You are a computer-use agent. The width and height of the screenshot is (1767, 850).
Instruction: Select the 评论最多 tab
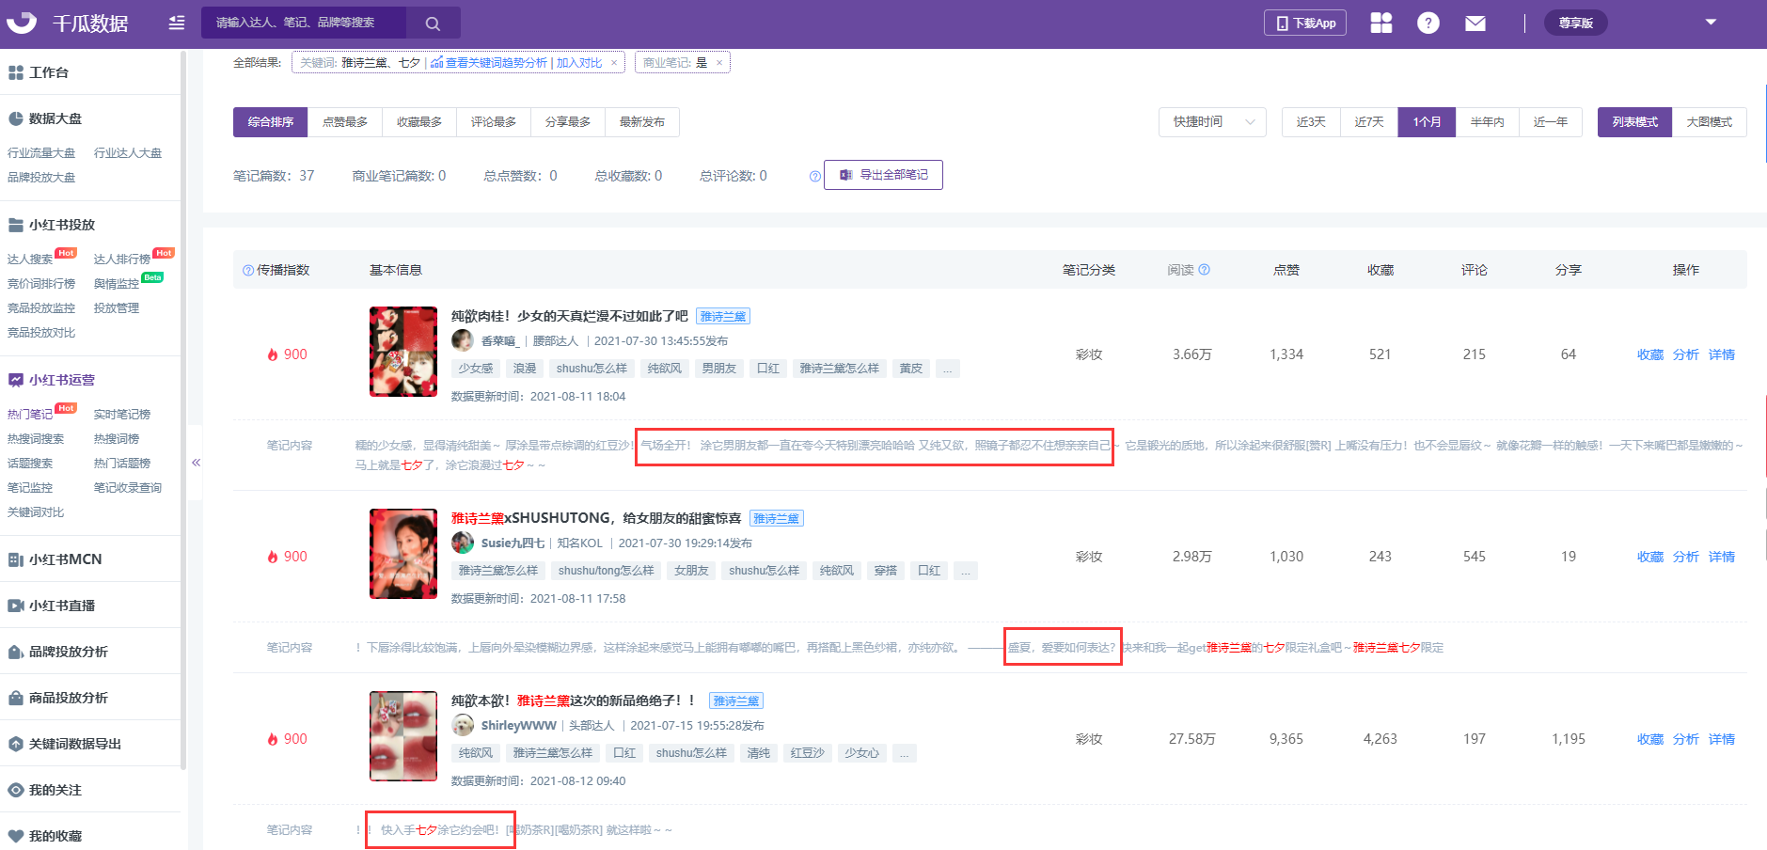tap(494, 122)
